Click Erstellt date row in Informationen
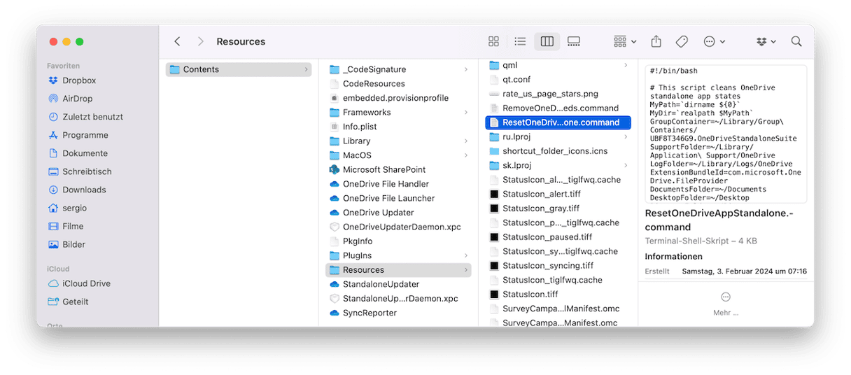The height and width of the screenshot is (375, 851). click(x=726, y=271)
